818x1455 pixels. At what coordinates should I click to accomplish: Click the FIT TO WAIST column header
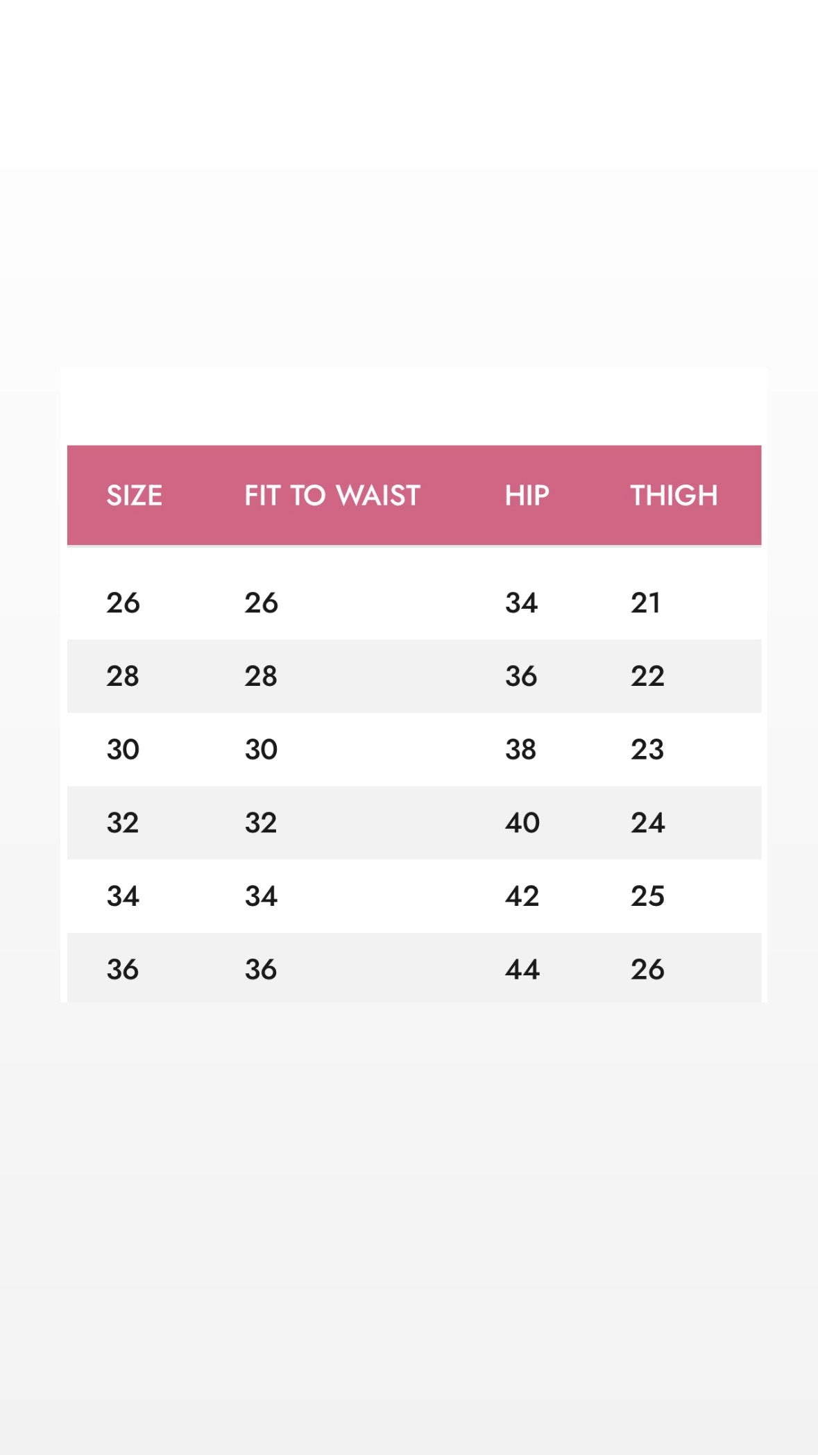pyautogui.click(x=332, y=496)
